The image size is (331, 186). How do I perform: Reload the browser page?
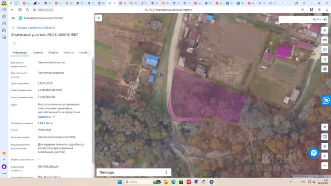27,10
